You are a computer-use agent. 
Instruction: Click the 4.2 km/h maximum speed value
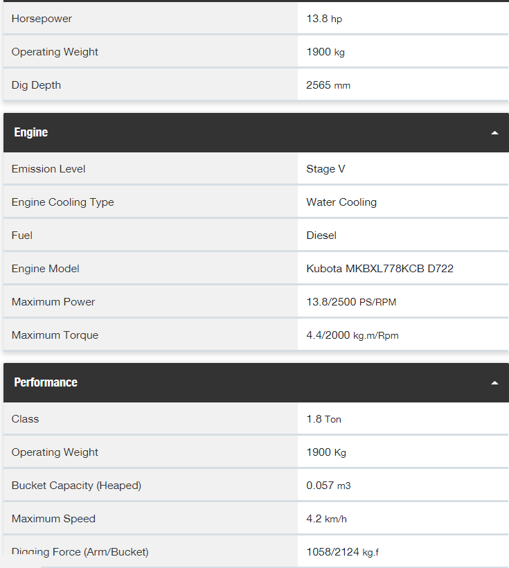(x=326, y=519)
